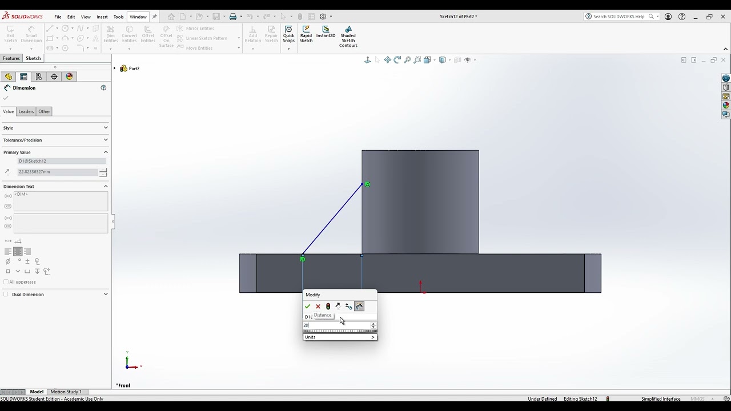731x411 pixels.
Task: Switch to the Features tab
Action: click(11, 58)
